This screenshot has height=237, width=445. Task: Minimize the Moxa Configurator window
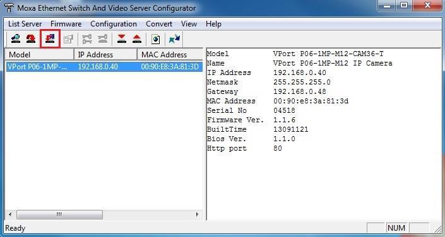tap(387, 6)
